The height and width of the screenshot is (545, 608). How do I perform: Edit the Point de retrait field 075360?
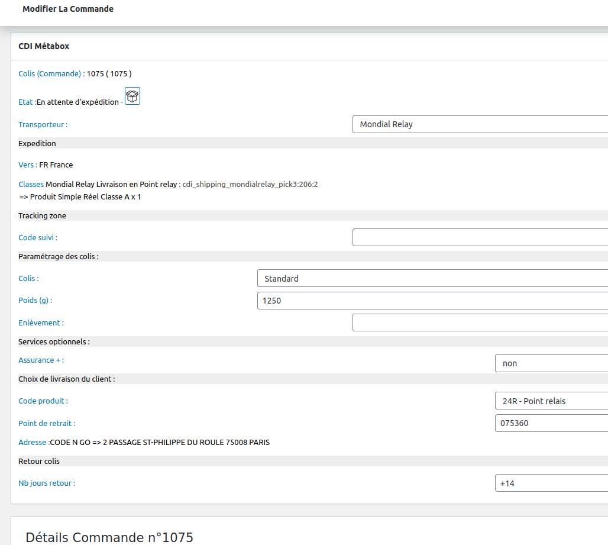point(551,423)
